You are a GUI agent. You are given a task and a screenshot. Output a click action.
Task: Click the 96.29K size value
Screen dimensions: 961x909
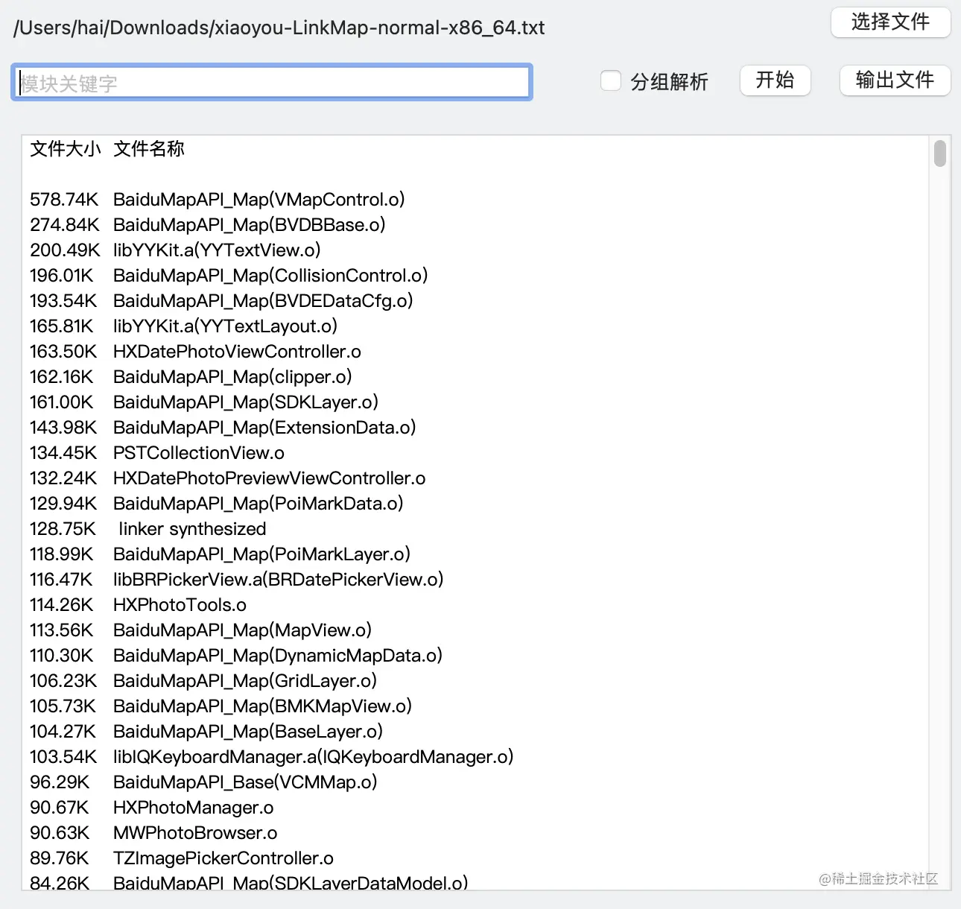60,782
